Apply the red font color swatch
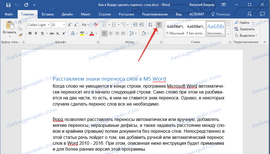Screen dimensions: 270x154 [x=91, y=33]
